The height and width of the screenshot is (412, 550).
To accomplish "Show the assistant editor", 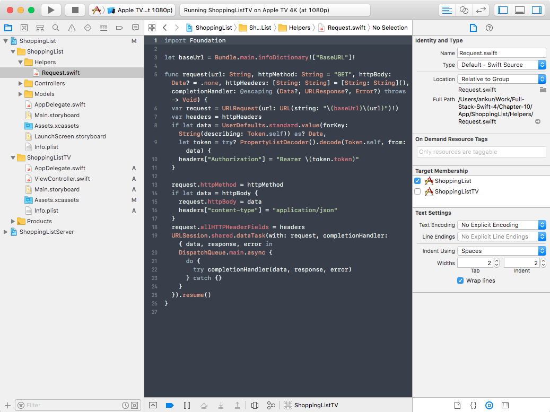I will coord(464,10).
